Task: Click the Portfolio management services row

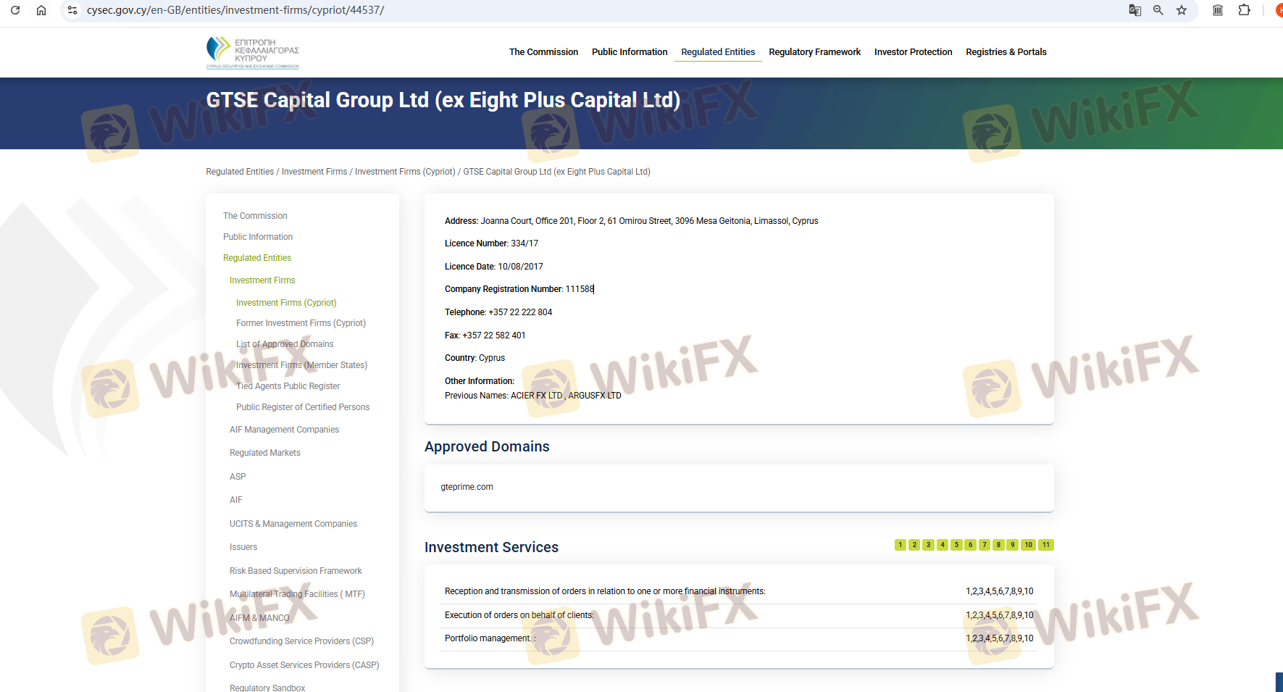Action: tap(739, 638)
